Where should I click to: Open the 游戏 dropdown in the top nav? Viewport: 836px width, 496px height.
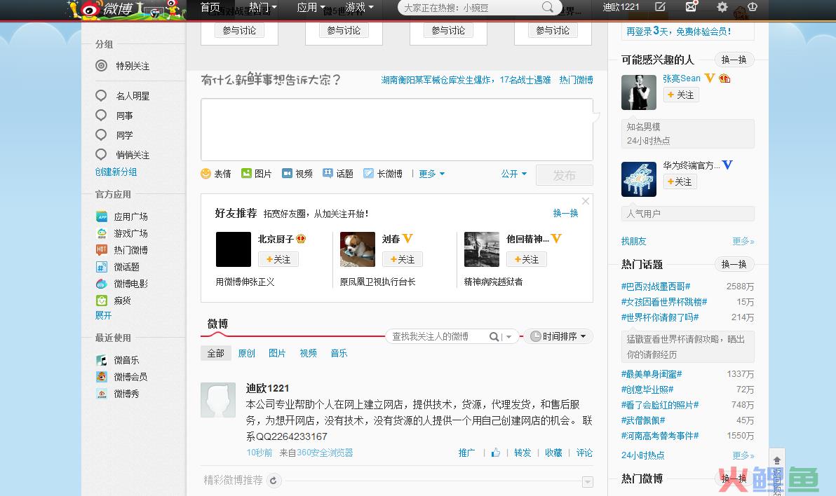pos(359,8)
